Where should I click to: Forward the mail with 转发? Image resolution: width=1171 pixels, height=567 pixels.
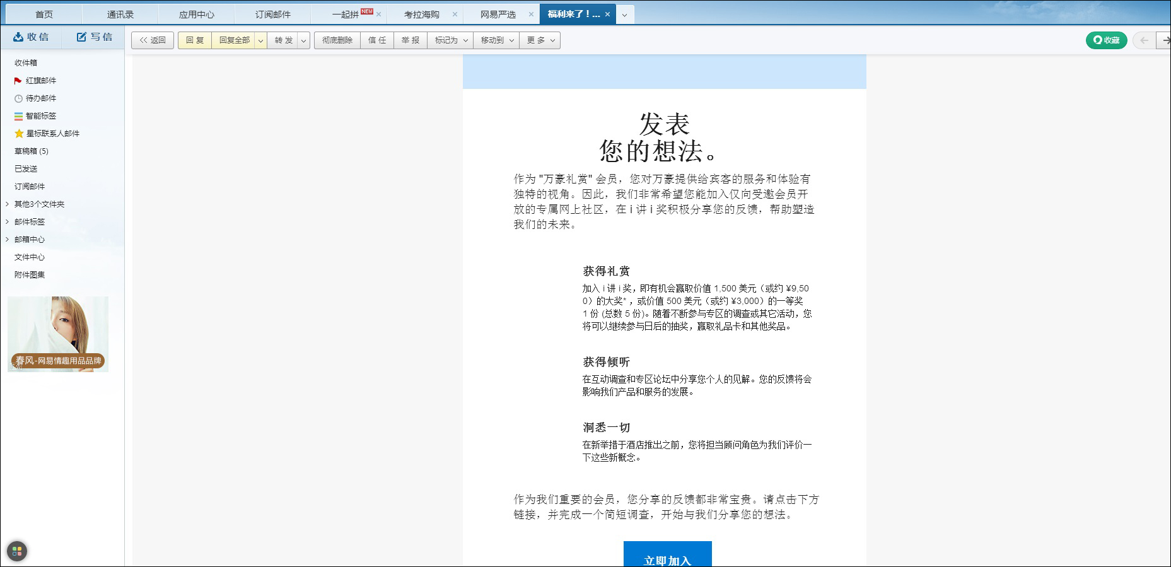(283, 40)
